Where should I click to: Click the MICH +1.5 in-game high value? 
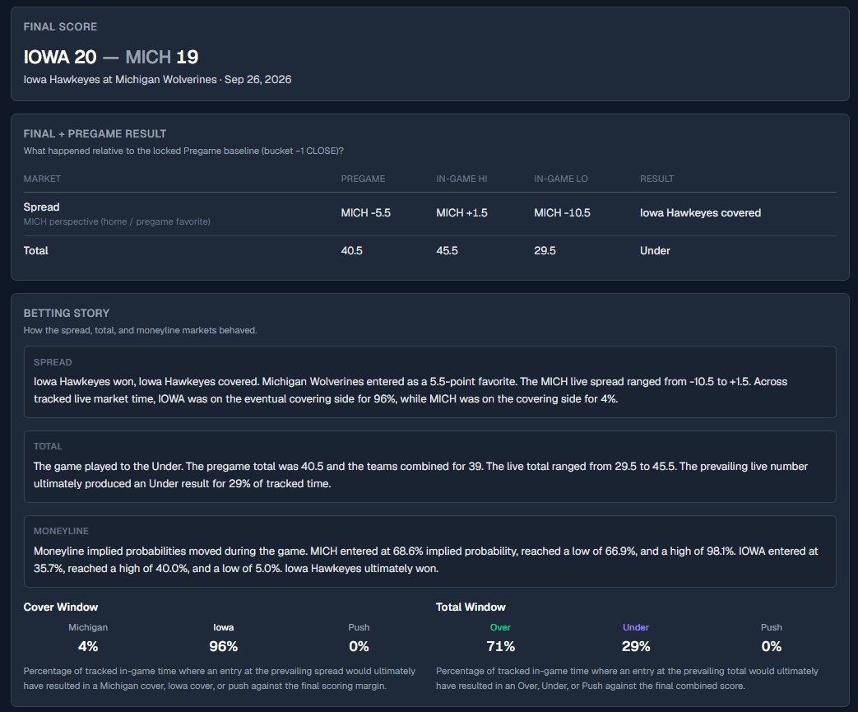(461, 213)
